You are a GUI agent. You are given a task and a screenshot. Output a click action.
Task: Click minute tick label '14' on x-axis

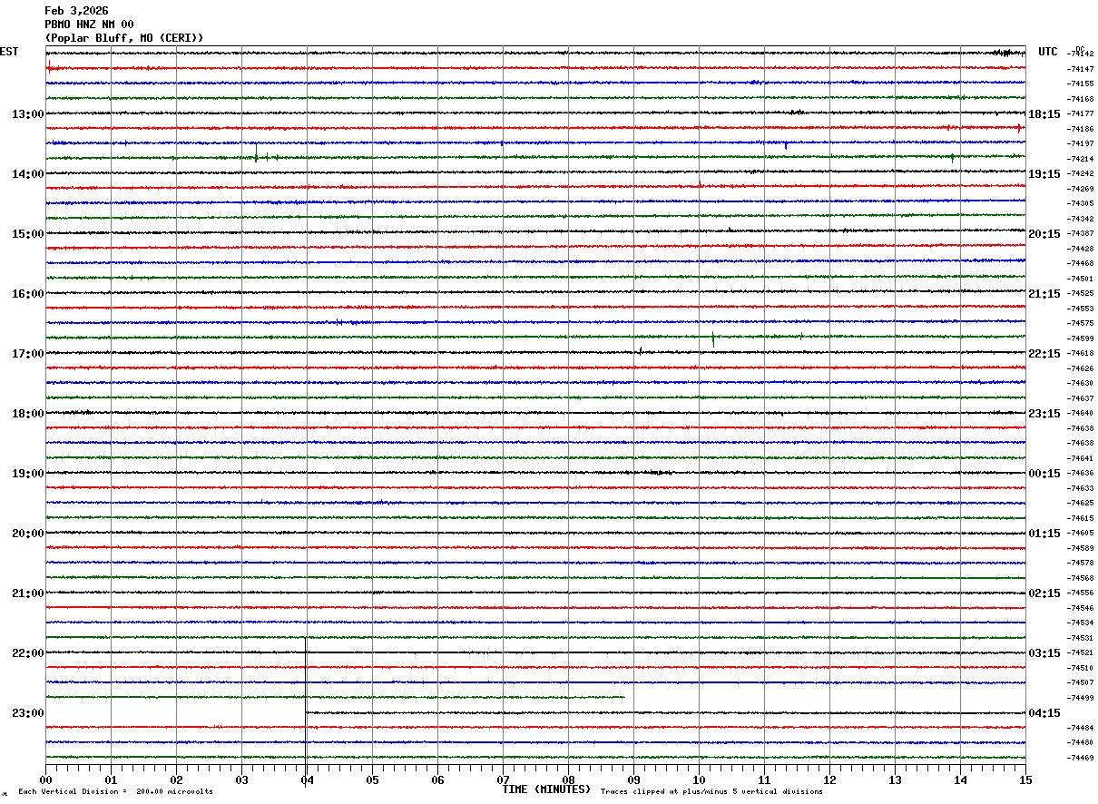tap(960, 779)
